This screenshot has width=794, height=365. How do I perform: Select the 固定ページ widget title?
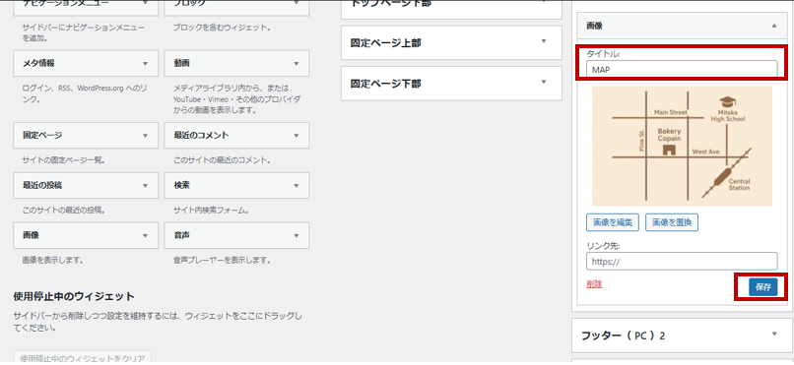(42, 136)
